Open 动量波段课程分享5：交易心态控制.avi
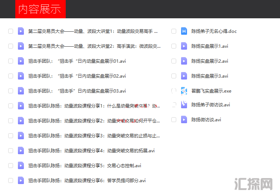Image resolution: width=280 pixels, height=193 pixels. (x=85, y=165)
